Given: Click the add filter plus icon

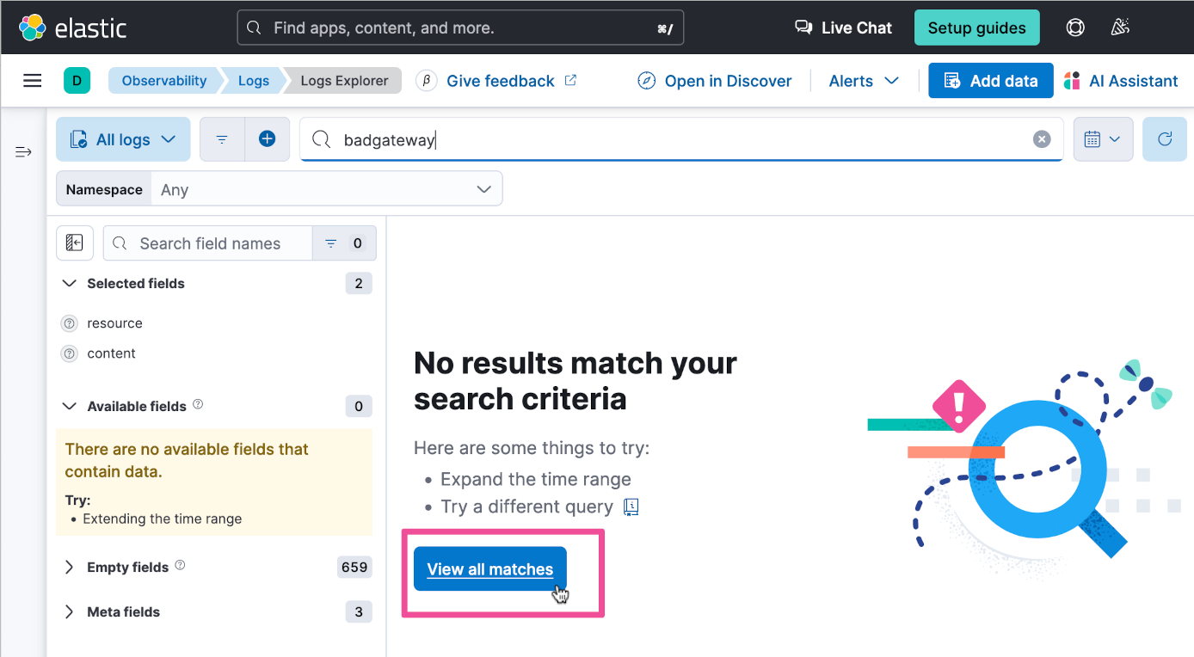Looking at the screenshot, I should tap(267, 139).
